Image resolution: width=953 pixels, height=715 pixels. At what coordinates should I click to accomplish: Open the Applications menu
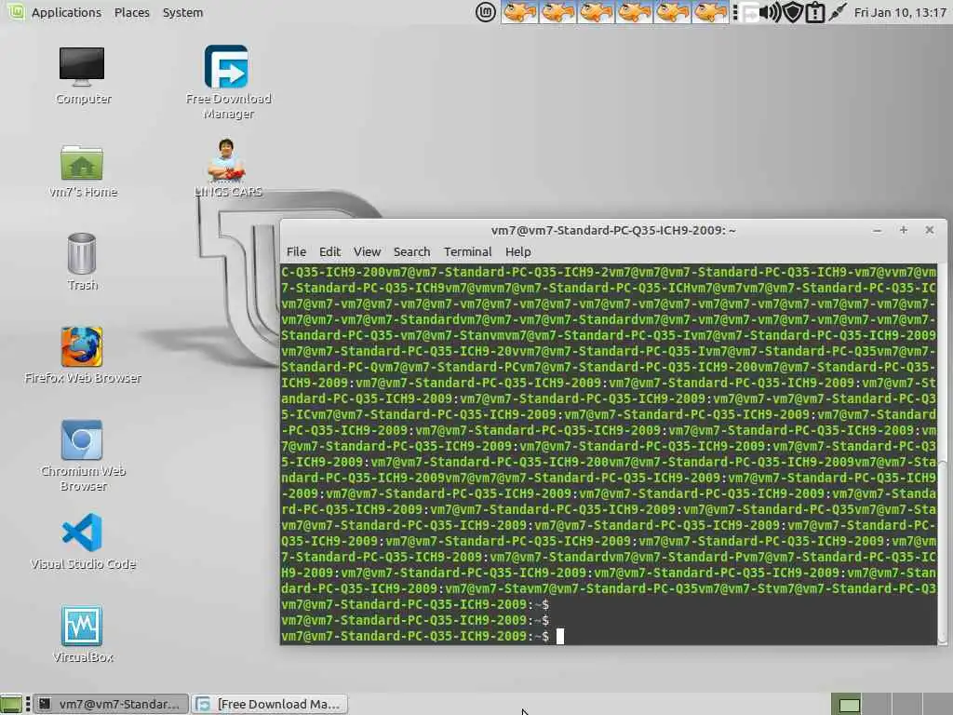point(66,12)
